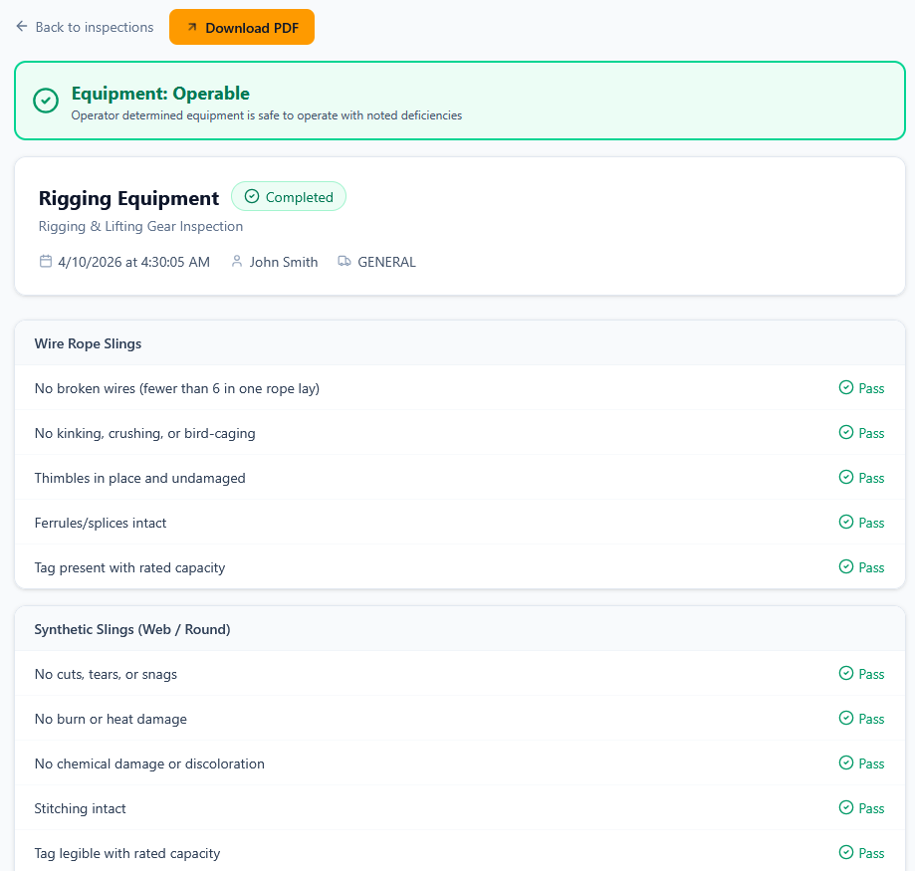Viewport: 915px width, 871px height.
Task: Click the Download PDF button
Action: click(242, 27)
